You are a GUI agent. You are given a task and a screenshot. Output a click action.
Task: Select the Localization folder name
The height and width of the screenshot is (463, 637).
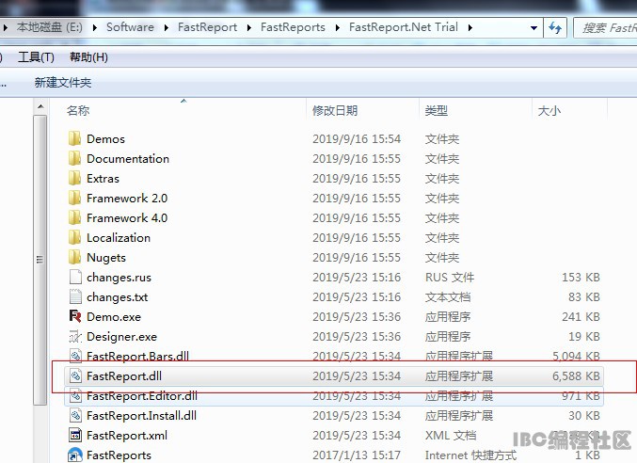(x=119, y=238)
